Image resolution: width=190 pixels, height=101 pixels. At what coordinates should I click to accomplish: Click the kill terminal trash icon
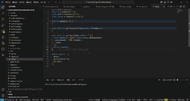pyautogui.click(x=178, y=80)
